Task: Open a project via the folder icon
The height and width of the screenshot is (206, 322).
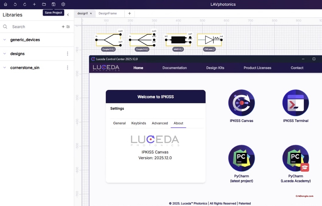Action: [x=44, y=4]
